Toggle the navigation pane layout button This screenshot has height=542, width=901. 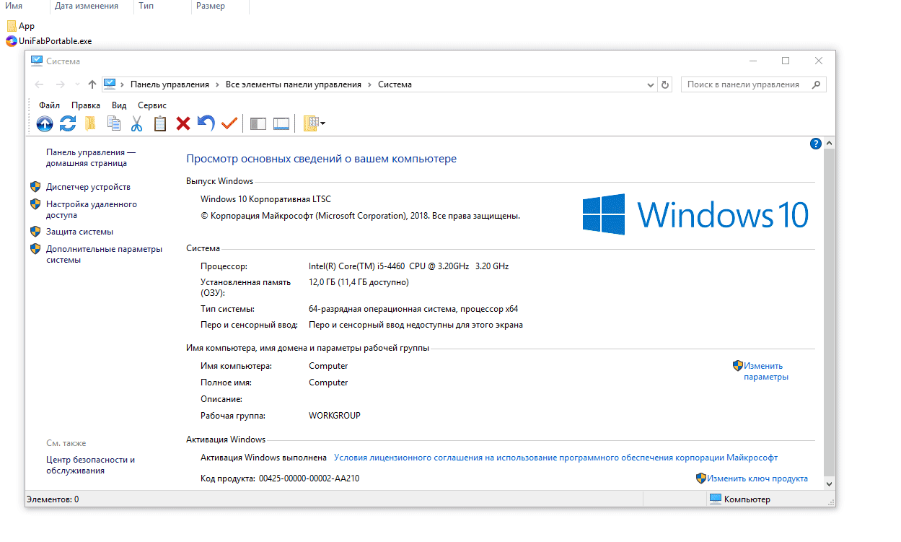coord(258,123)
